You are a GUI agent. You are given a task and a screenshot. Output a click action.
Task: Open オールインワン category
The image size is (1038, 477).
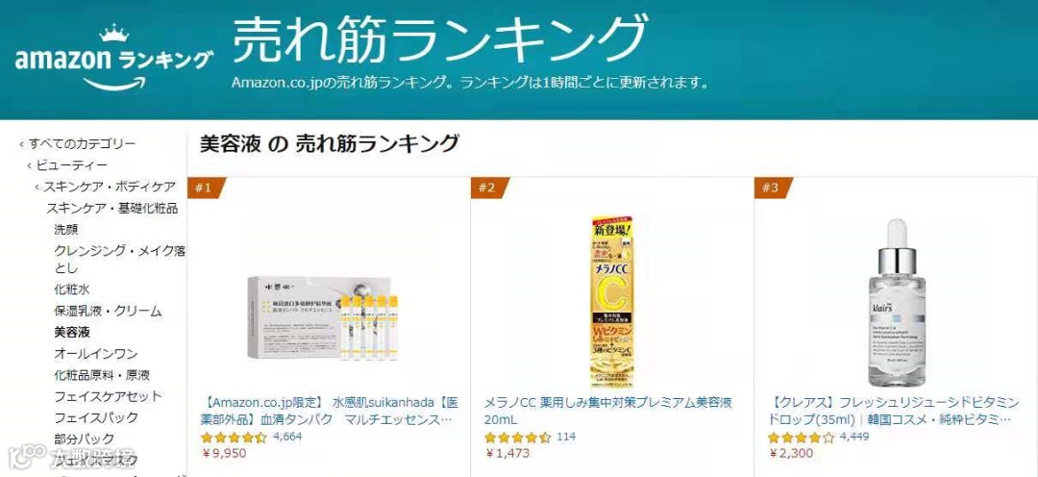pos(96,353)
